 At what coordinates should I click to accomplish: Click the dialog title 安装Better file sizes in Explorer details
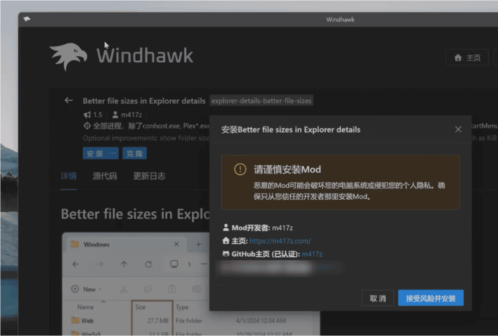pos(291,130)
